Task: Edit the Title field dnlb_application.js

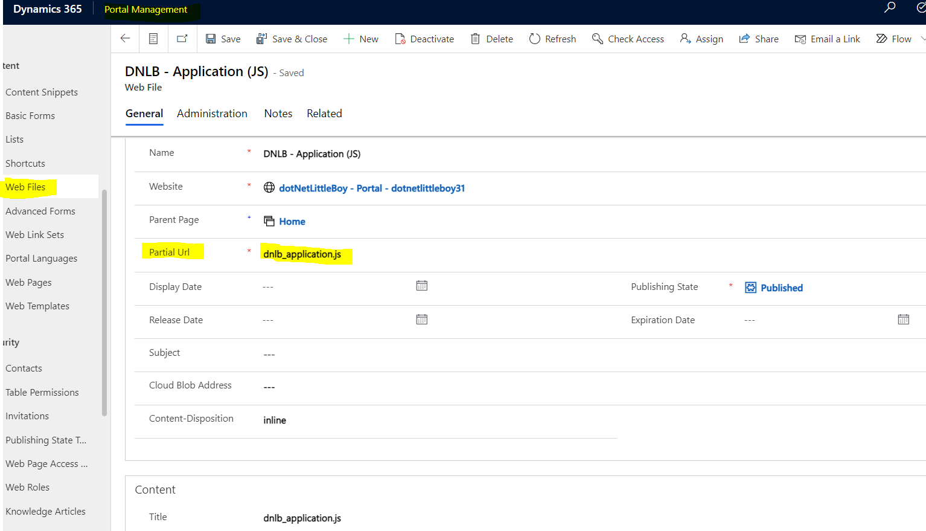Action: (302, 518)
